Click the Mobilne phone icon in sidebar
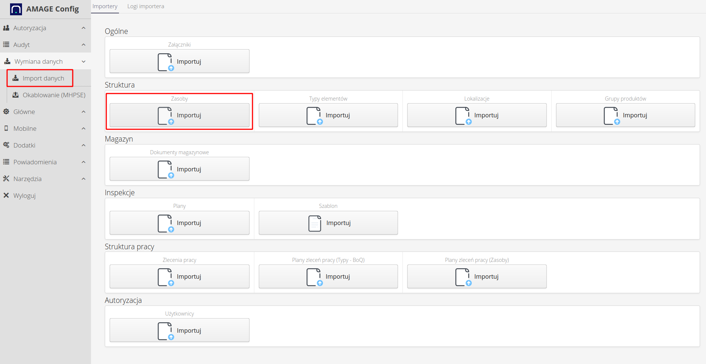The width and height of the screenshot is (706, 364). pyautogui.click(x=6, y=129)
